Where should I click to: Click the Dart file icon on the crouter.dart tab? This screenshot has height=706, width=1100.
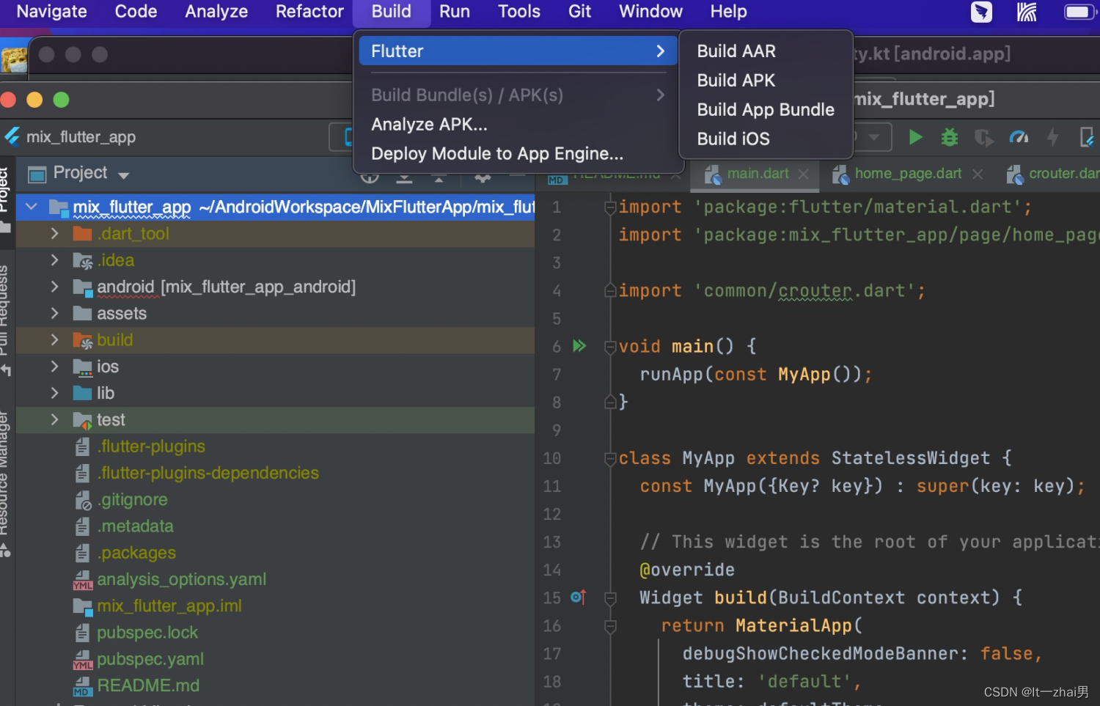click(x=1014, y=174)
